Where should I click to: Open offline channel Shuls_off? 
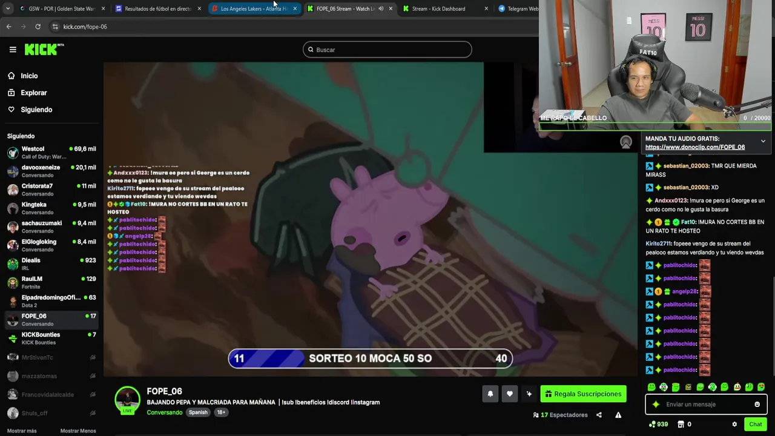pos(51,413)
